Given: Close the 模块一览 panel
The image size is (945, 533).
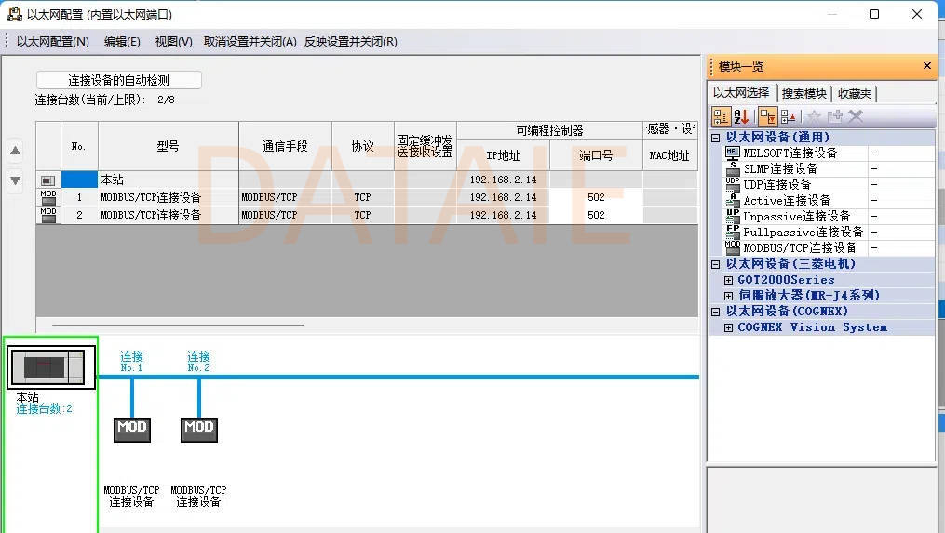Looking at the screenshot, I should click(927, 66).
